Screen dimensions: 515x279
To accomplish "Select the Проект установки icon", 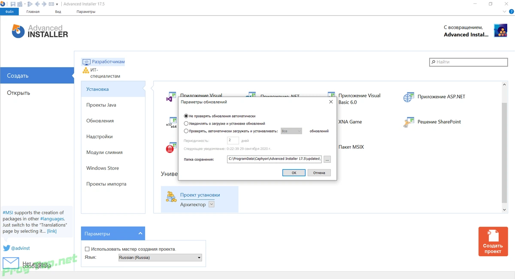I will 171,197.
